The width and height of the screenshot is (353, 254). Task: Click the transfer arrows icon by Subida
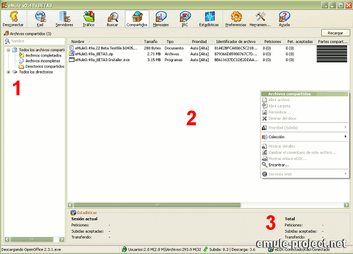[x=205, y=249]
